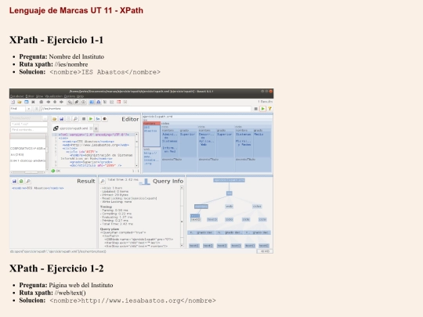
Task: Click the Go Forward arrow in BaseX toolbar
Action: coord(62,103)
